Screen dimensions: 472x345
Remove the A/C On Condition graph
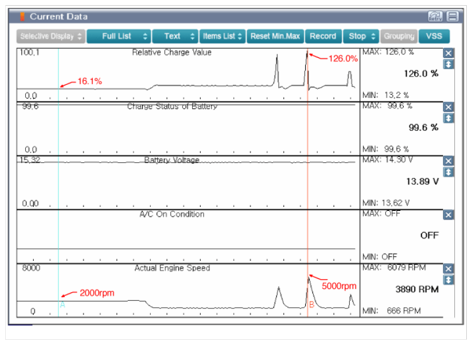coord(448,215)
